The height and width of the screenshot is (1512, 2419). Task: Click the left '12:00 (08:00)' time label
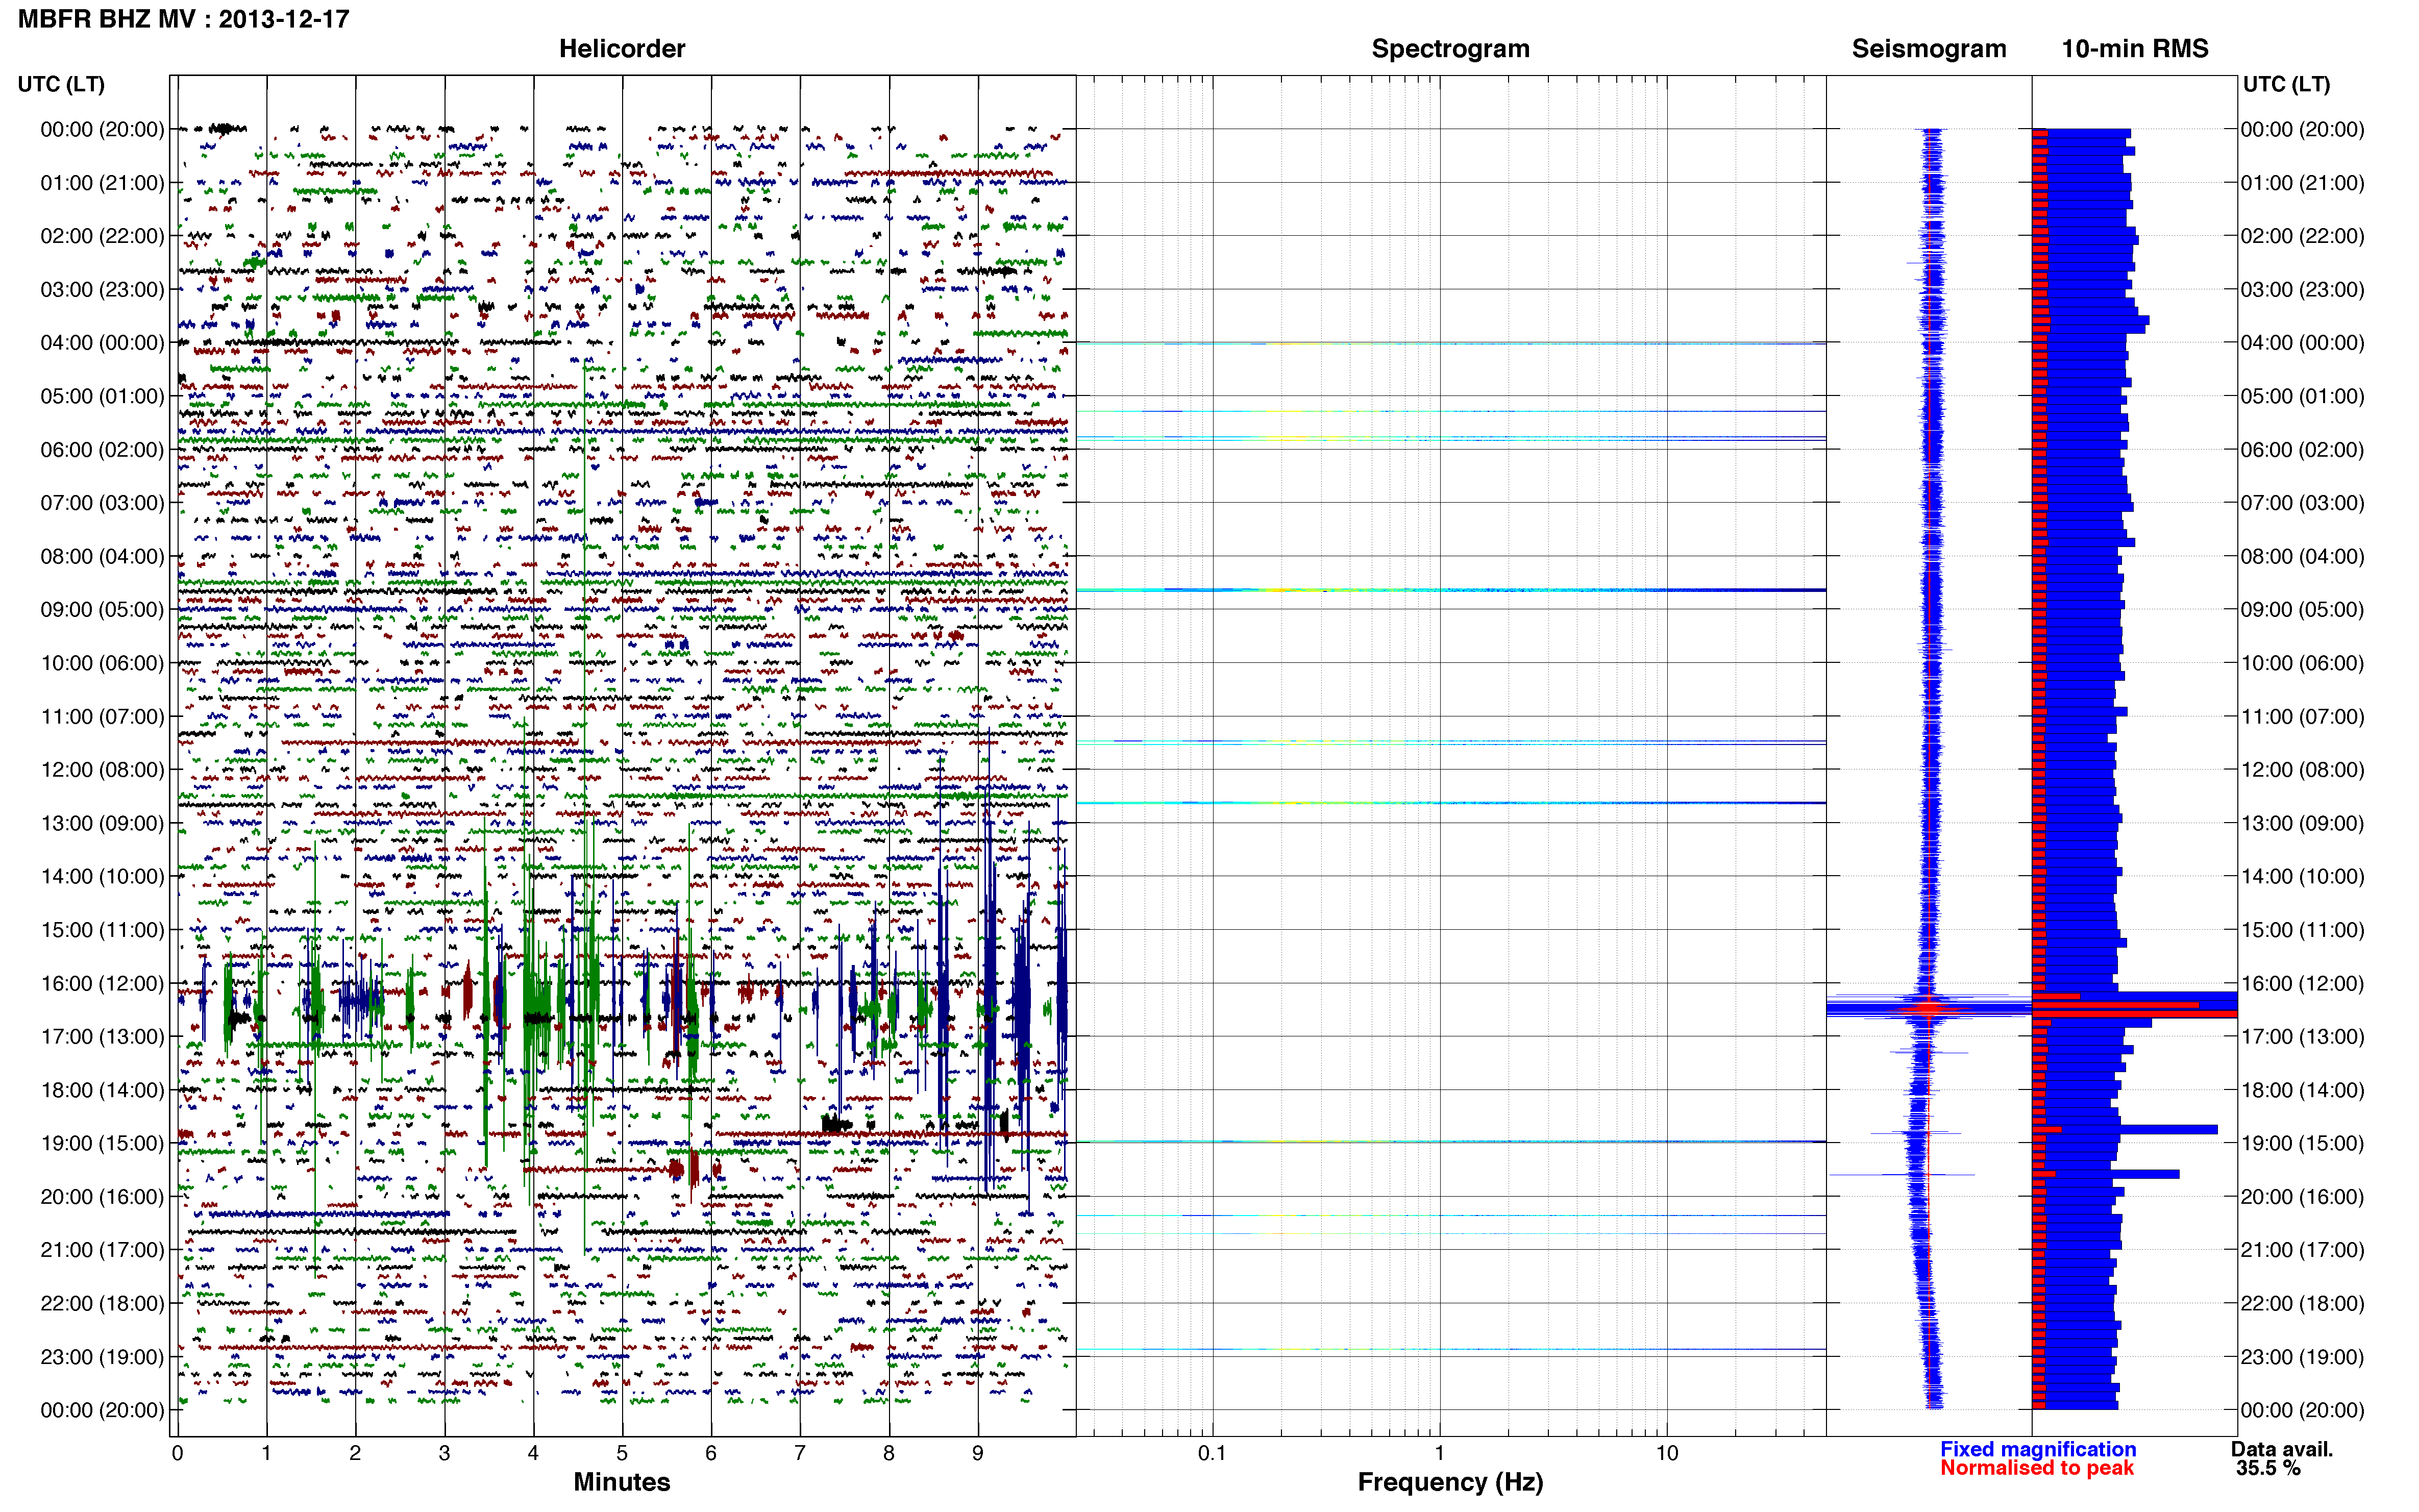pos(102,770)
